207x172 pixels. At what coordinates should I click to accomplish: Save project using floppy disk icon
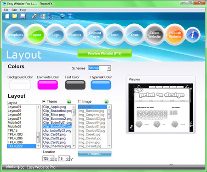click(23, 16)
